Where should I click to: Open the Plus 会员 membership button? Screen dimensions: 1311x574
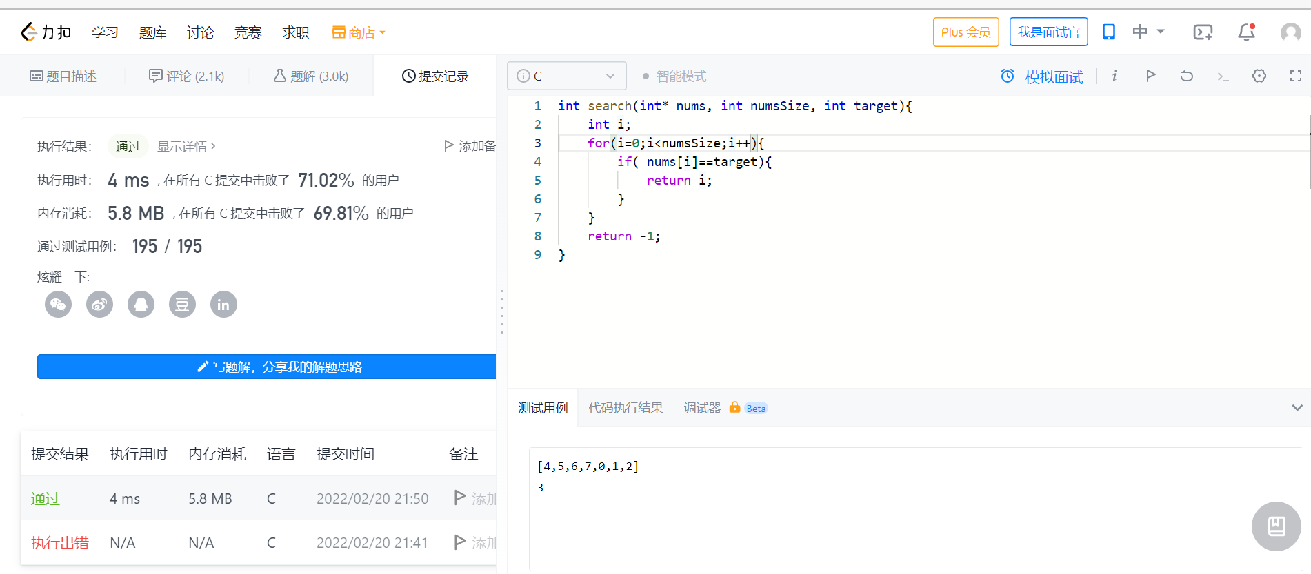click(x=965, y=32)
